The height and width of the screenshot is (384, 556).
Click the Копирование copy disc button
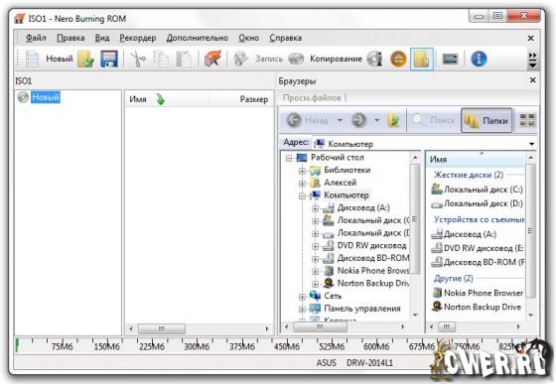point(325,59)
